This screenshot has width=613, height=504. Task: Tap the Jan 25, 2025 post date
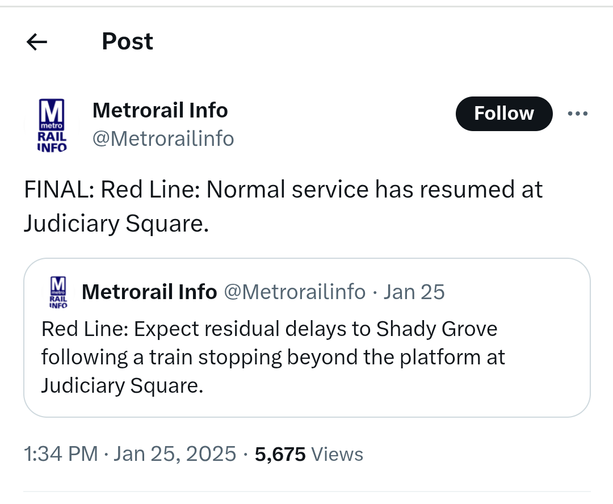(x=175, y=454)
